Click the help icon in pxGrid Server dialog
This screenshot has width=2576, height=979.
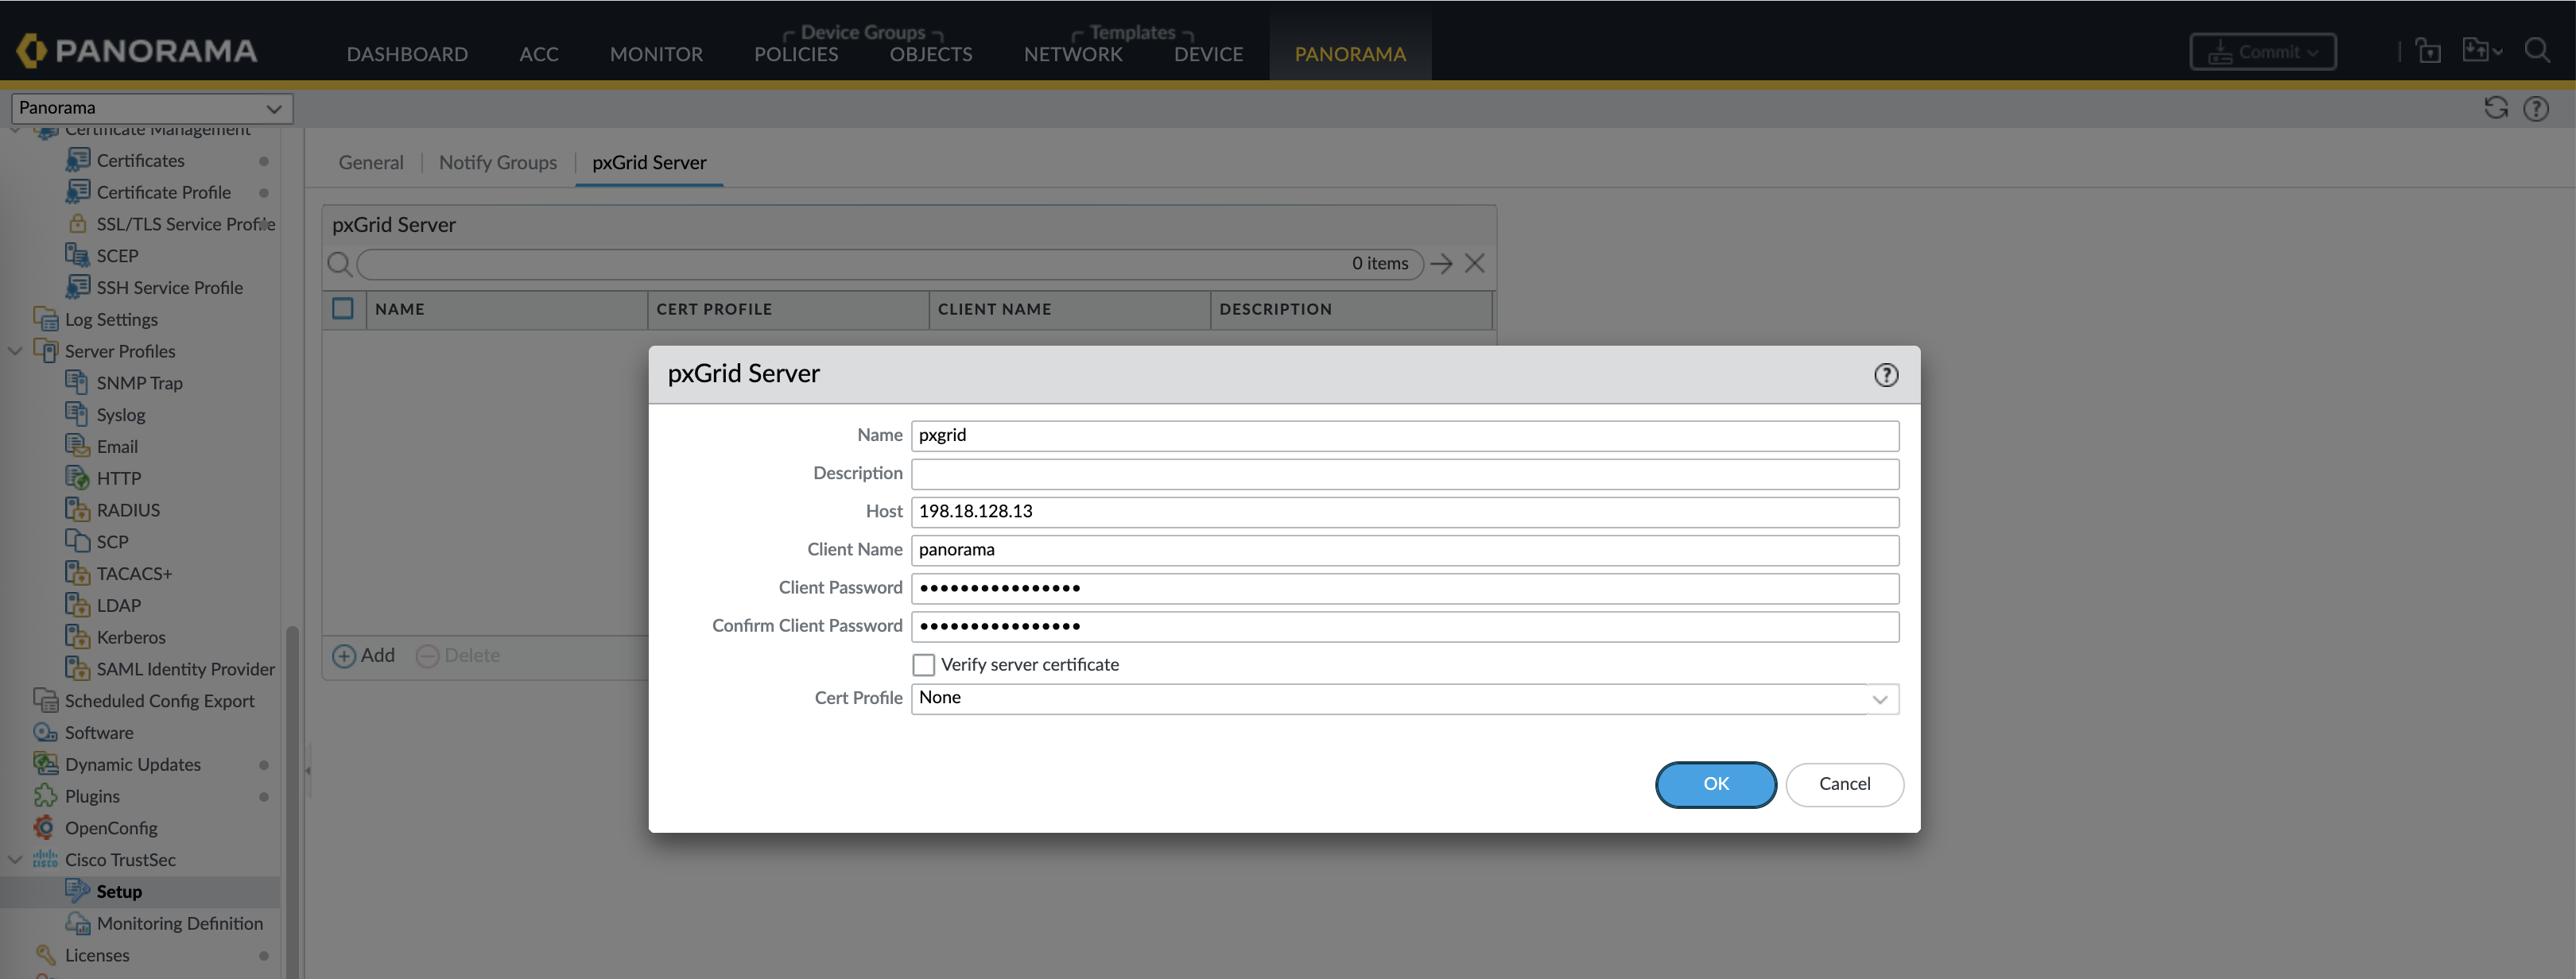[1885, 374]
